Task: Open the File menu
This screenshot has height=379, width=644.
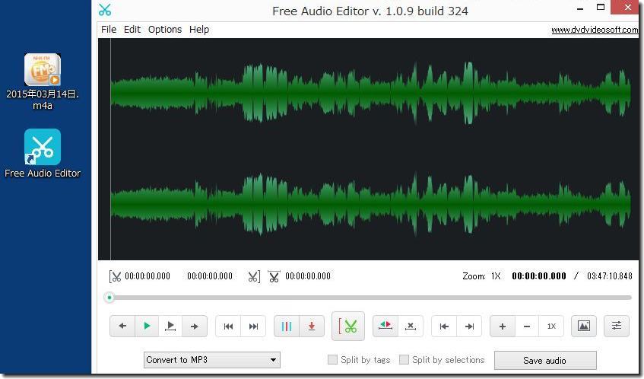Action: (x=109, y=30)
